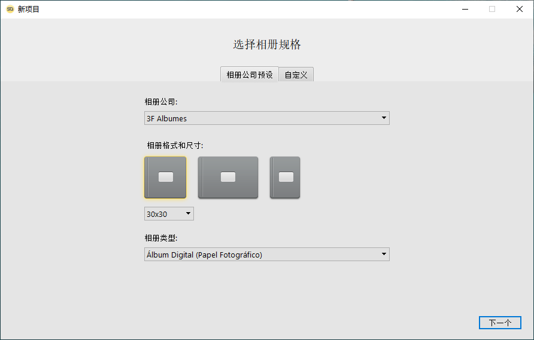534x340 pixels.
Task: Click the 相册公司: label
Action: (x=161, y=102)
